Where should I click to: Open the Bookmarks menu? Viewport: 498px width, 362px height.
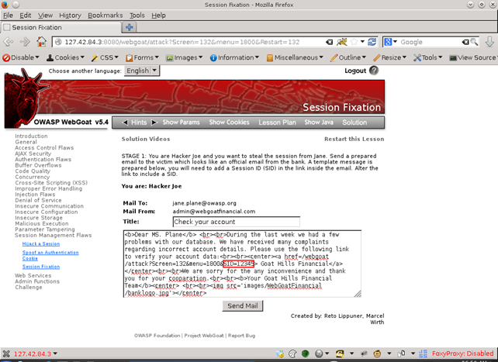105,15
